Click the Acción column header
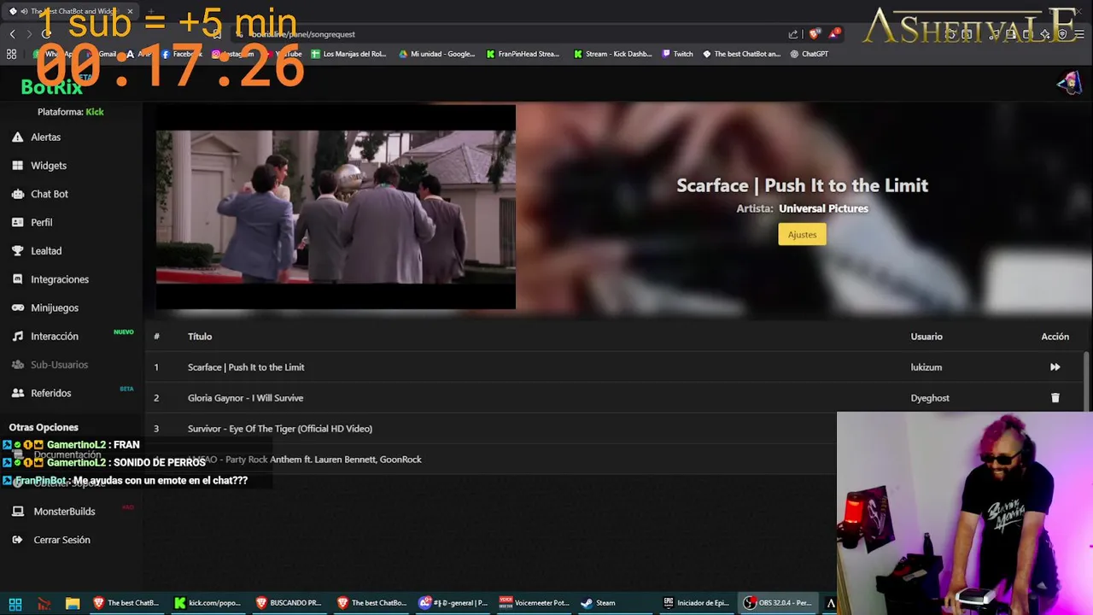This screenshot has width=1093, height=615. point(1055,337)
